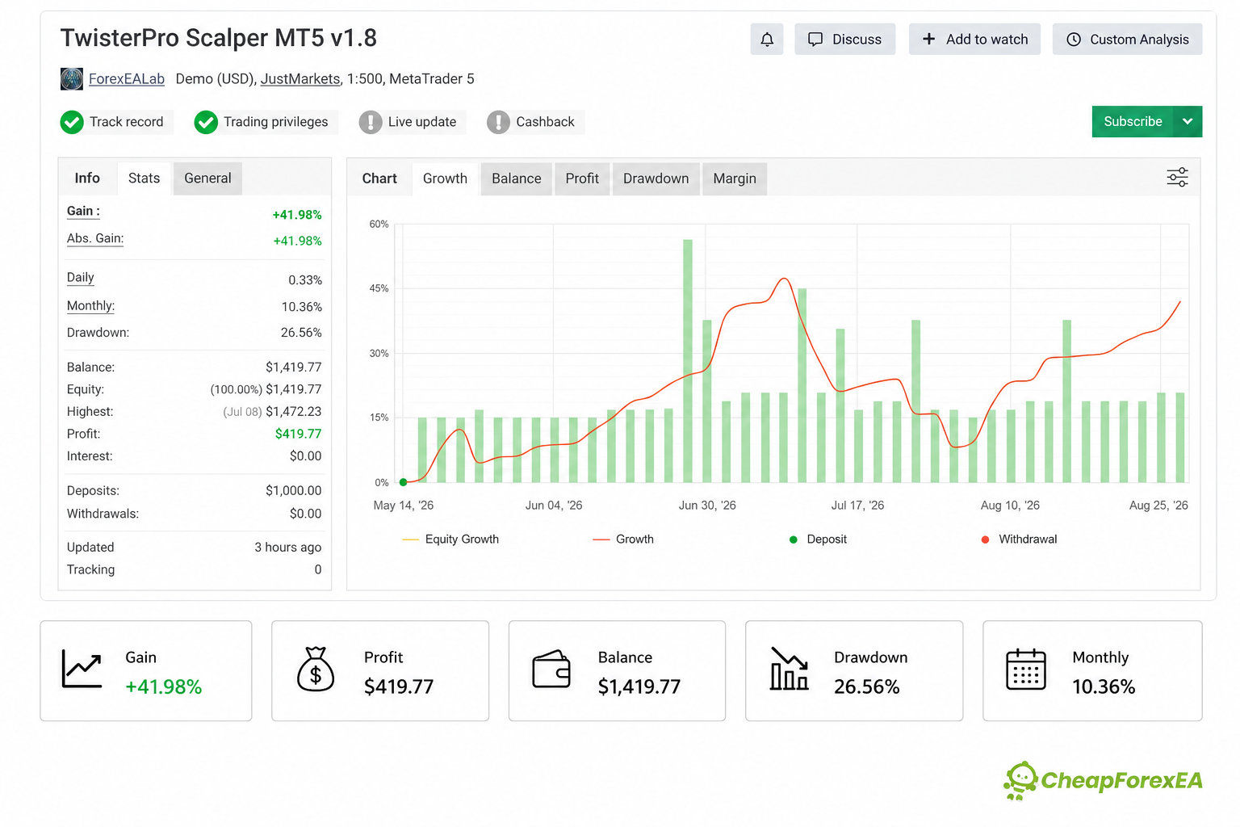1240x827 pixels.
Task: Click the notification bell icon
Action: click(x=766, y=39)
